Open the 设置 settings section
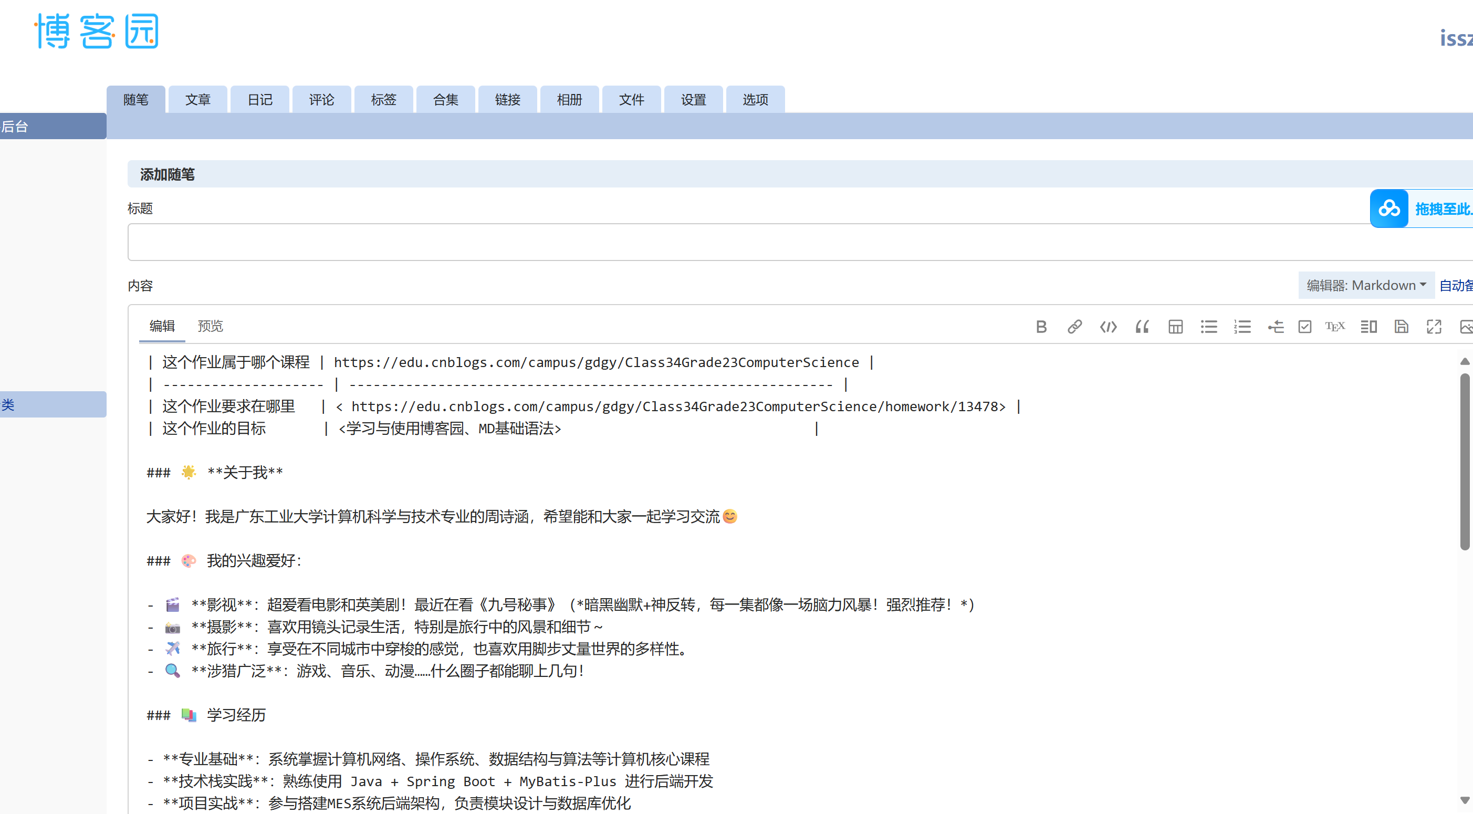Image resolution: width=1473 pixels, height=814 pixels. point(693,99)
